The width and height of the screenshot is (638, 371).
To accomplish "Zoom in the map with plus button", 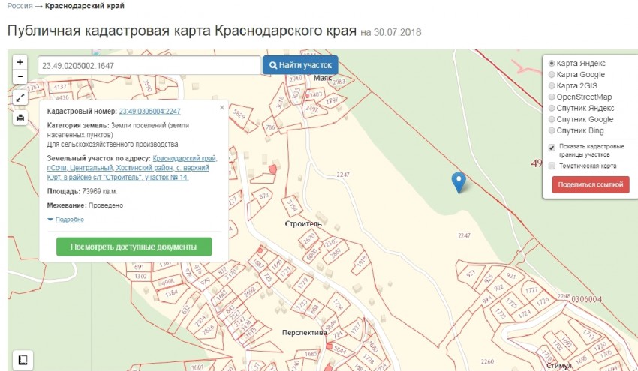I will (x=20, y=62).
